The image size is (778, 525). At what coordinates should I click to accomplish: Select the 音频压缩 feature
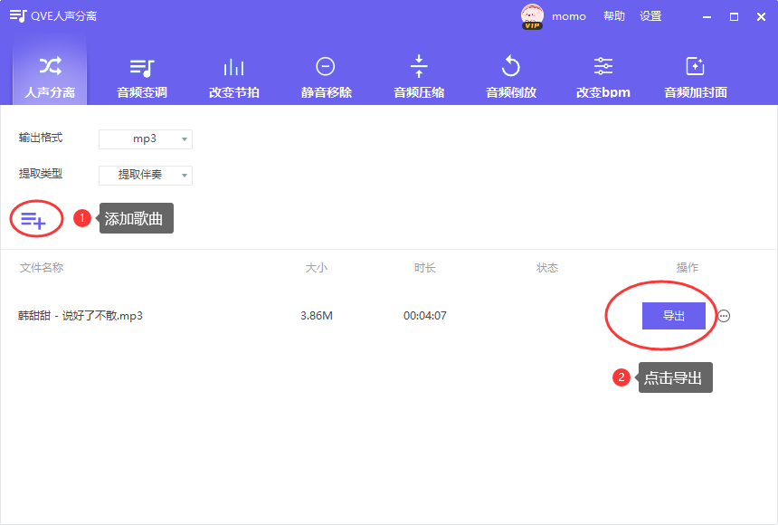click(418, 77)
